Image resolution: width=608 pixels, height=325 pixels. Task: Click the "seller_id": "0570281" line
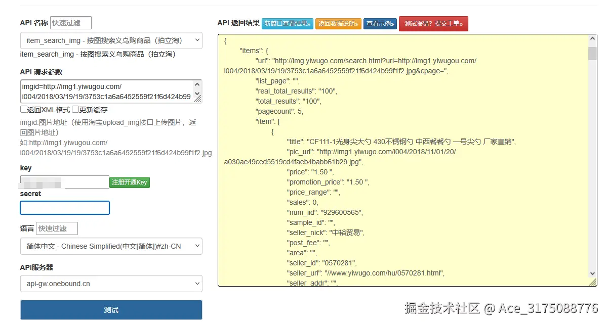[x=322, y=263]
